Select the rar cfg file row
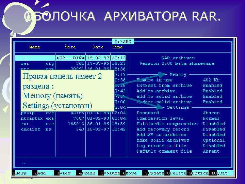 70,63
